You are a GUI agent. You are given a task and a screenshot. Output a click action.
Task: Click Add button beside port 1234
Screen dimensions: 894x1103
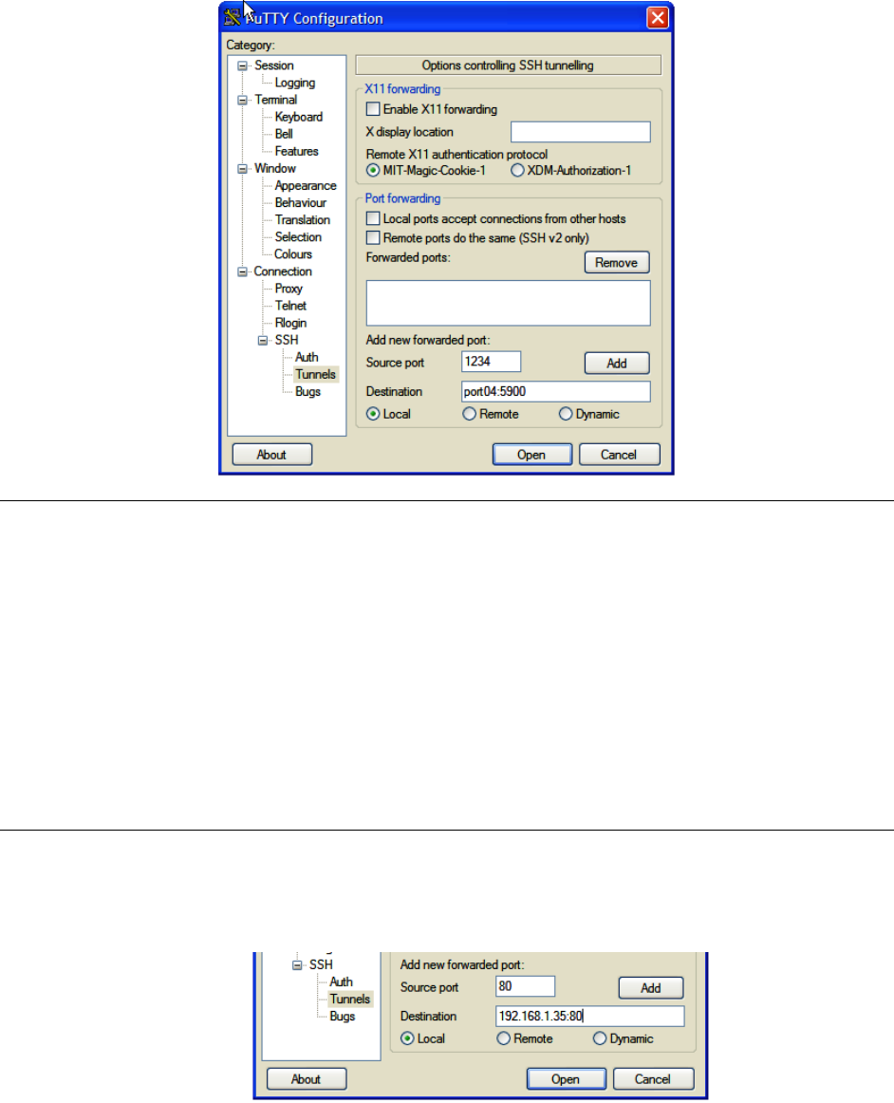coord(616,363)
